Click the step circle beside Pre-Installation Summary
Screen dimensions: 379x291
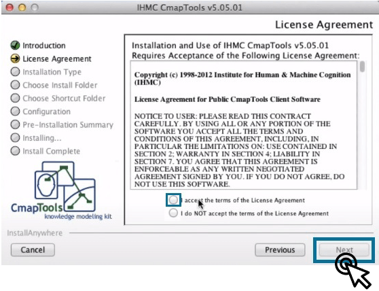tap(15, 124)
